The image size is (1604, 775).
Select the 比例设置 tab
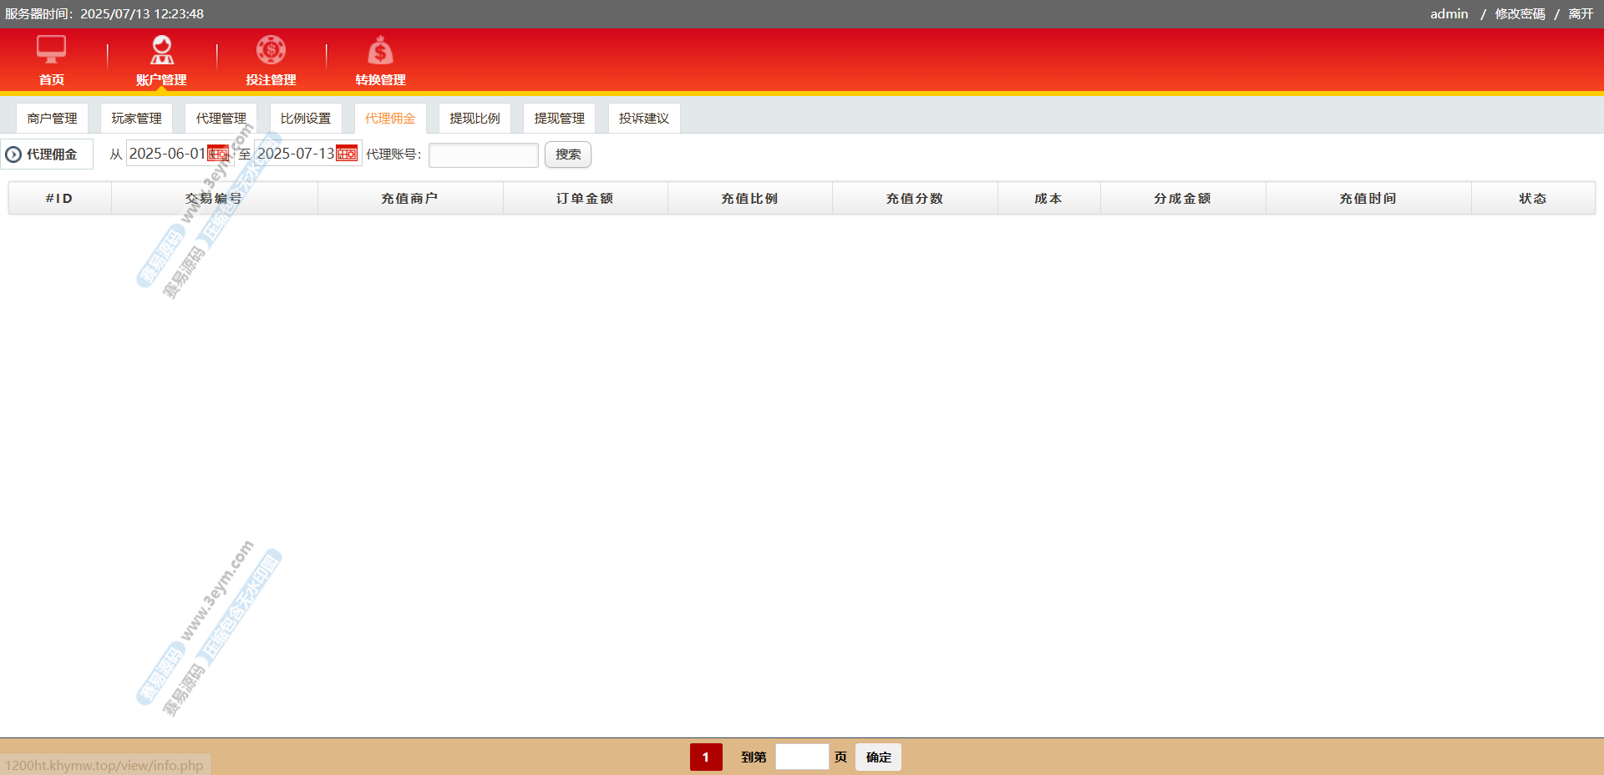pyautogui.click(x=306, y=119)
